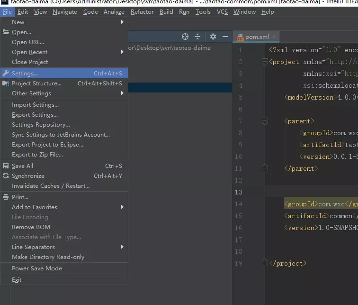Screen dimensions: 358x305
Task: Open the project panel gear options
Action: tap(213, 37)
